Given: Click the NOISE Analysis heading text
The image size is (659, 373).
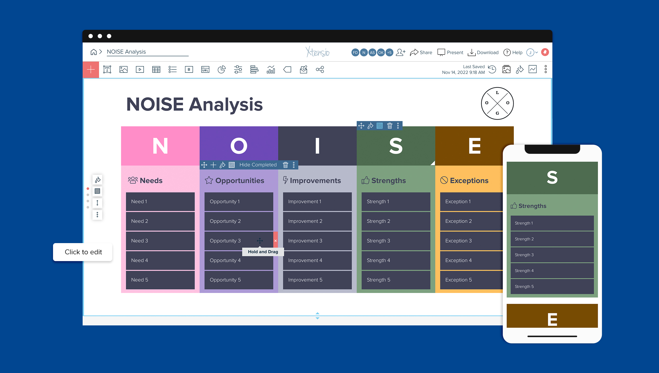Looking at the screenshot, I should tap(194, 104).
